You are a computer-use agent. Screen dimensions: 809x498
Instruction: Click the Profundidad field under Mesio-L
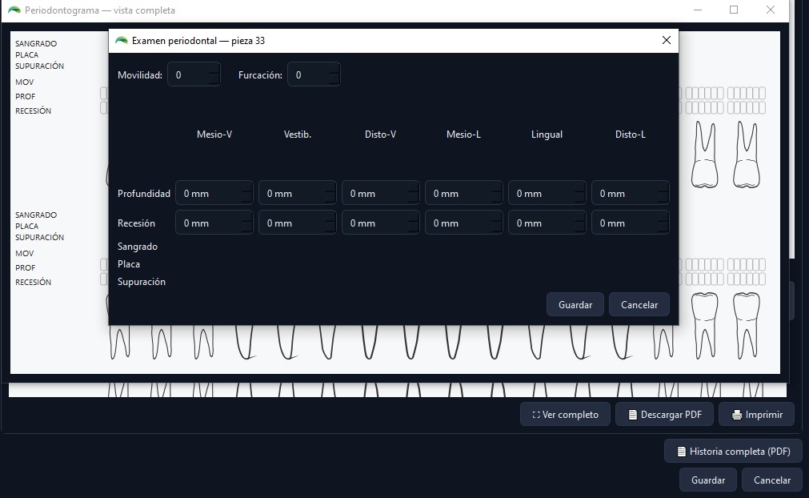pos(464,194)
